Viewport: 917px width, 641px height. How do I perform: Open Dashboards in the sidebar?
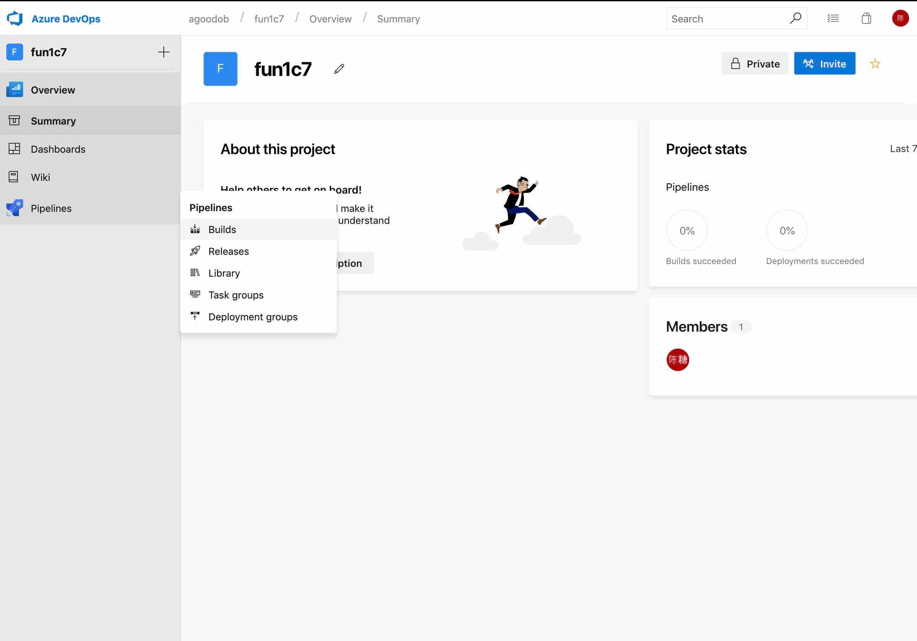[x=58, y=149]
